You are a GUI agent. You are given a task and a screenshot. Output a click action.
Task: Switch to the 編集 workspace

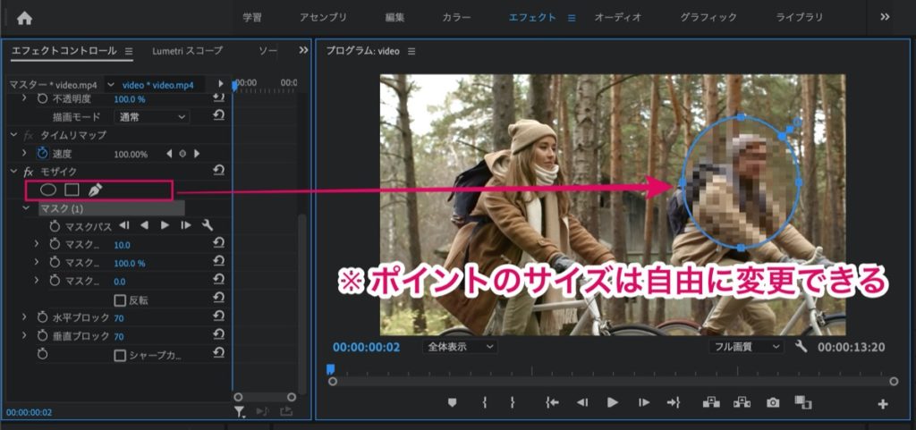pyautogui.click(x=394, y=17)
